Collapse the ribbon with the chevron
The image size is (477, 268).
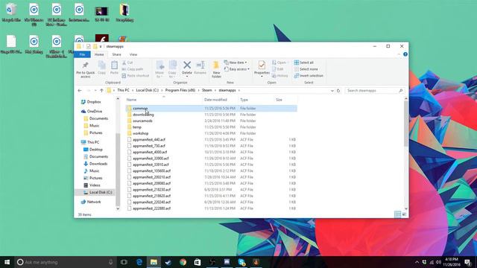pyautogui.click(x=399, y=54)
